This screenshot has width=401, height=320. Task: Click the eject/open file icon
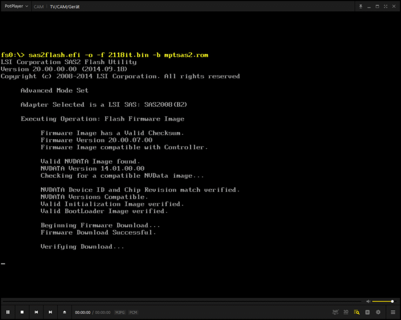coord(65,312)
